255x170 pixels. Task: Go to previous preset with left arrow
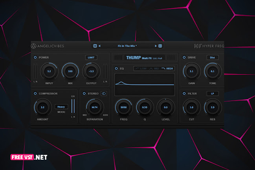(x=99, y=46)
